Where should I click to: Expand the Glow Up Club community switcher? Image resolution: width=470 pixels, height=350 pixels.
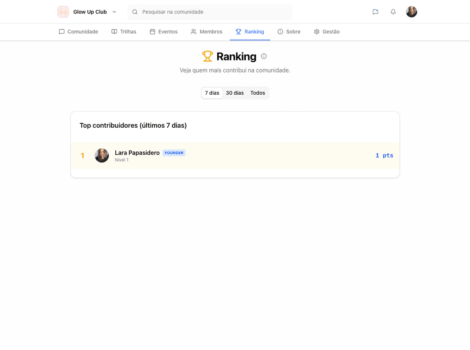(x=114, y=12)
